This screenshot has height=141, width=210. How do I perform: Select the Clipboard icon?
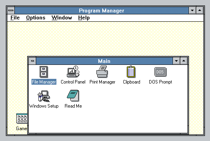click(x=131, y=72)
